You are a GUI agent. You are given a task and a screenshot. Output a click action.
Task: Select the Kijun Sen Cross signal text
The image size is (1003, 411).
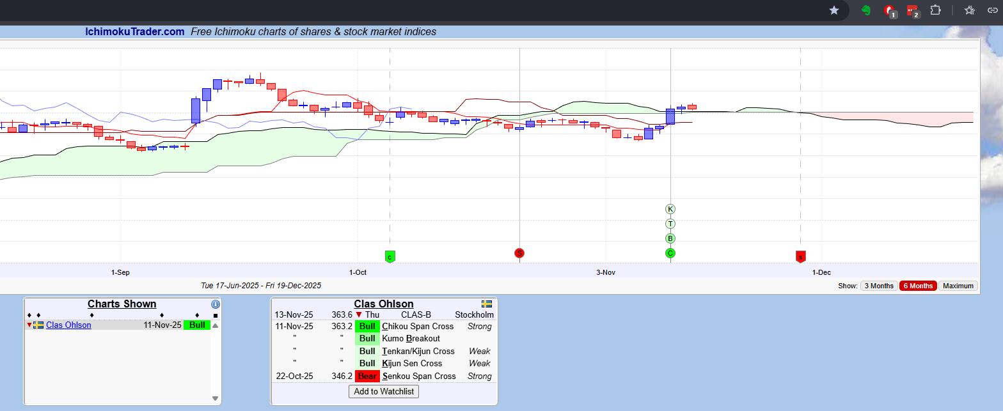pyautogui.click(x=412, y=364)
